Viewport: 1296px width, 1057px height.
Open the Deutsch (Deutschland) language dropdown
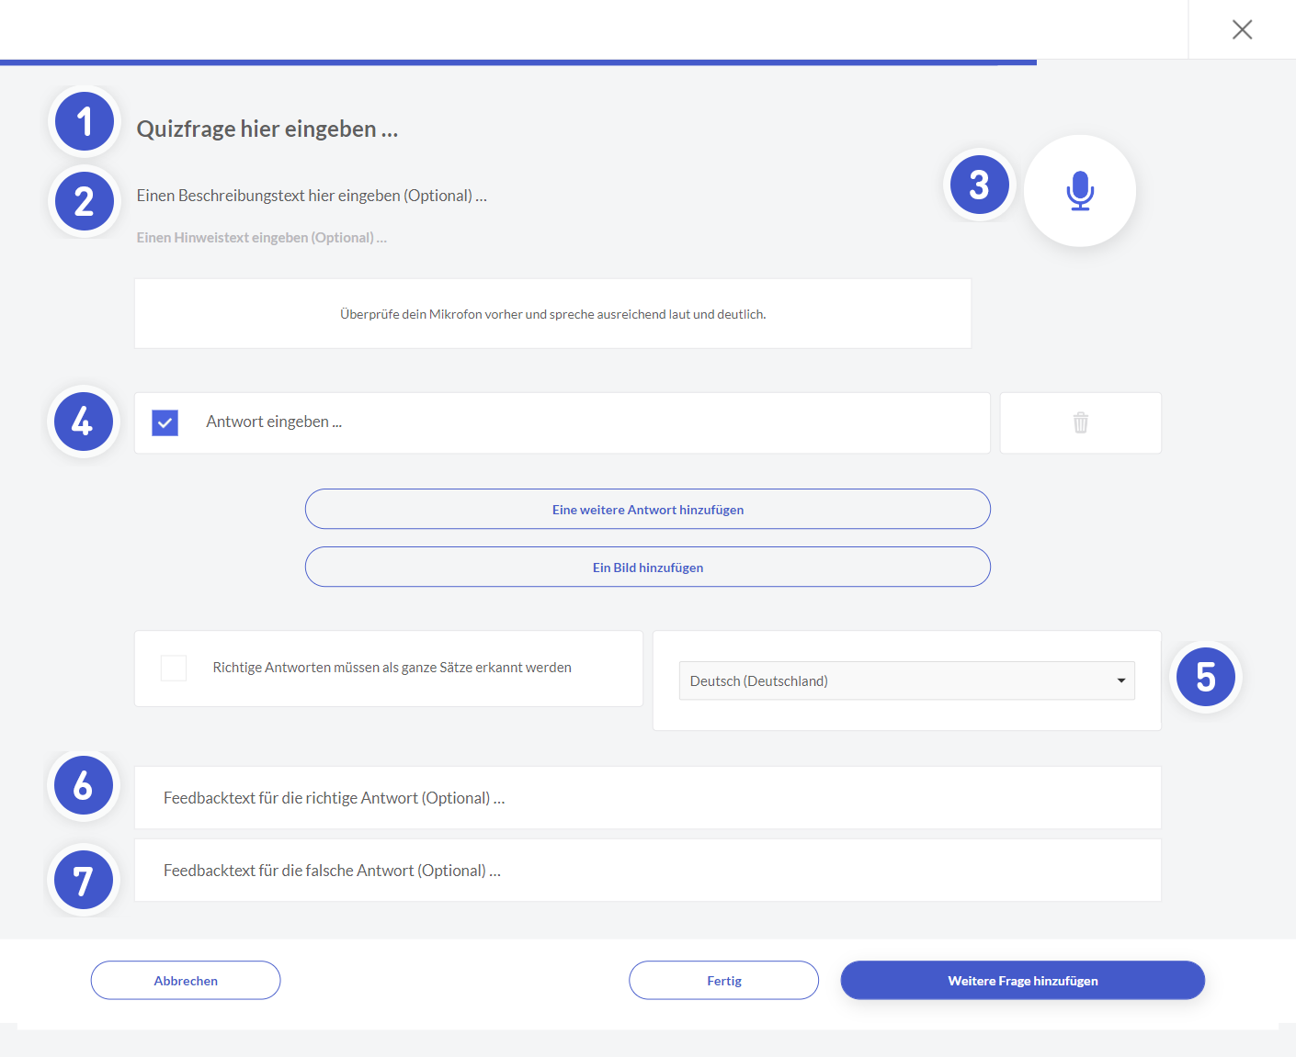tap(906, 680)
